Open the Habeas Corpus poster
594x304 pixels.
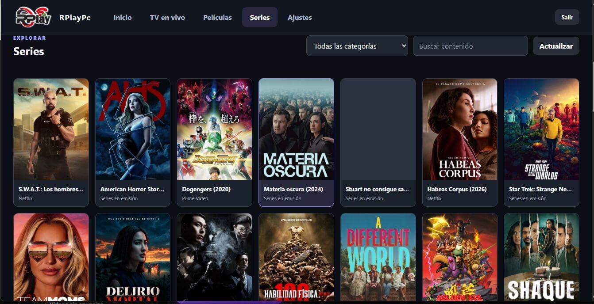pyautogui.click(x=460, y=129)
